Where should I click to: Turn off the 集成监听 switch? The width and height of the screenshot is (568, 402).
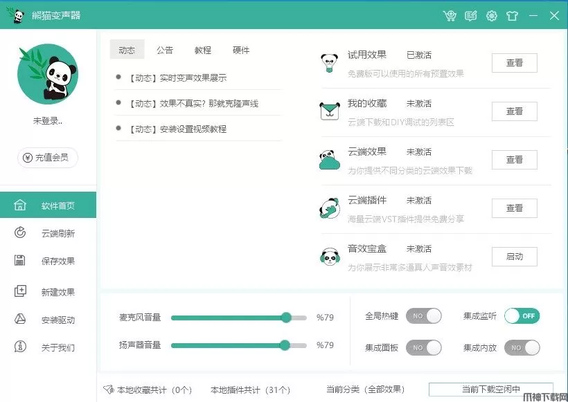click(522, 316)
